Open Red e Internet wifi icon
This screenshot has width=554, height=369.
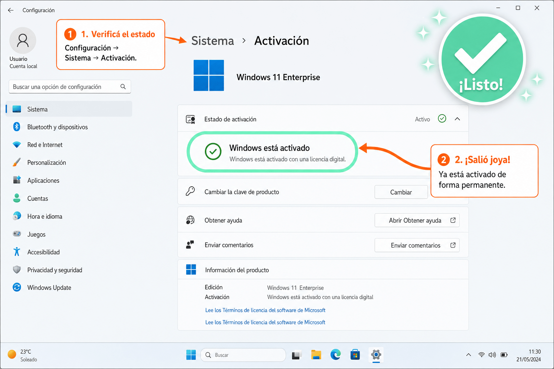(17, 145)
